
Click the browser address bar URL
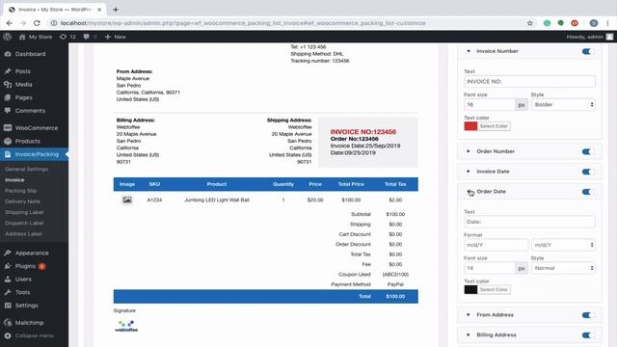[x=243, y=23]
